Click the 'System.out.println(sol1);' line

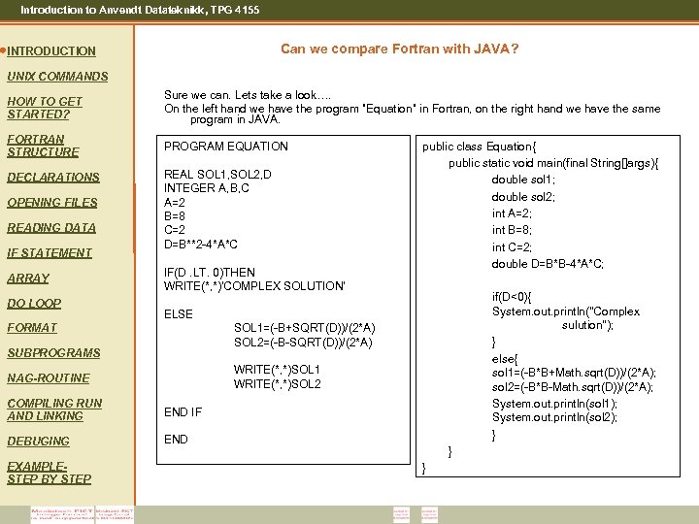point(554,404)
